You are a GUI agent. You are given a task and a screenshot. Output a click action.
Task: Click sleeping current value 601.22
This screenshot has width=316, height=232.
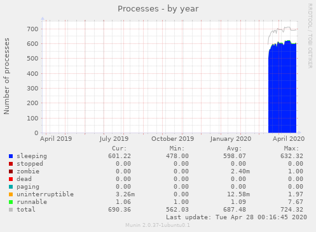click(x=120, y=156)
